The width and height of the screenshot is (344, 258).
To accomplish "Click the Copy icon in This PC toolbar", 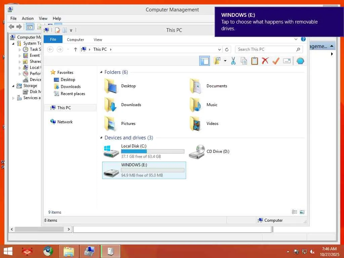I will pyautogui.click(x=244, y=61).
